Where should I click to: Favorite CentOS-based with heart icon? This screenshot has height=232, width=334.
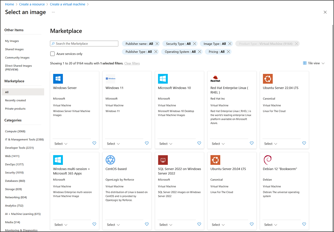[147, 224]
